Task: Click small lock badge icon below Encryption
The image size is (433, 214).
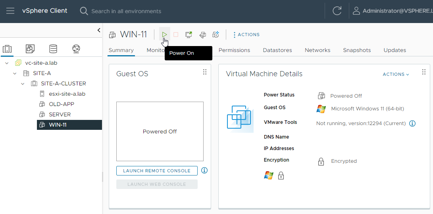Action: (281, 175)
